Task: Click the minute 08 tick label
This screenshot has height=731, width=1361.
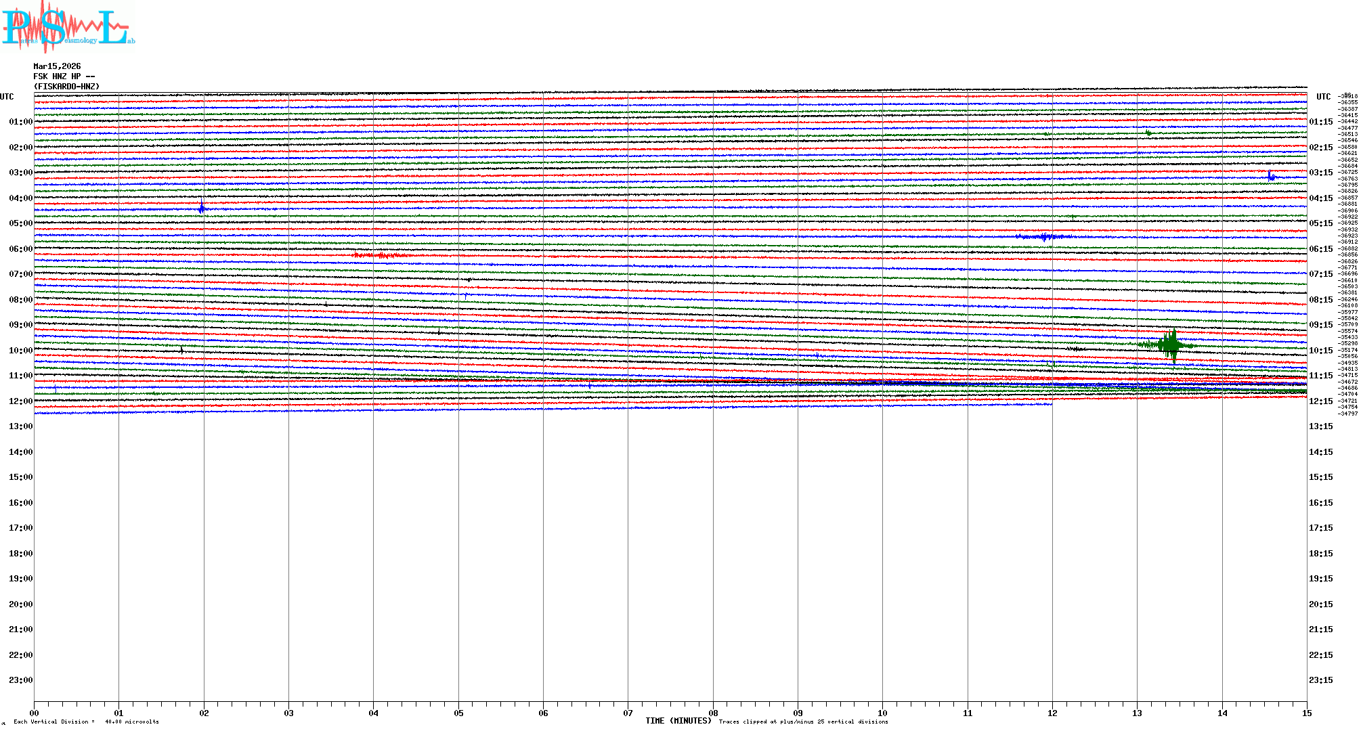Action: [713, 713]
